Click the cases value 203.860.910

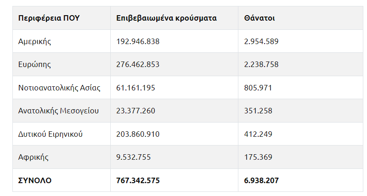click(138, 134)
